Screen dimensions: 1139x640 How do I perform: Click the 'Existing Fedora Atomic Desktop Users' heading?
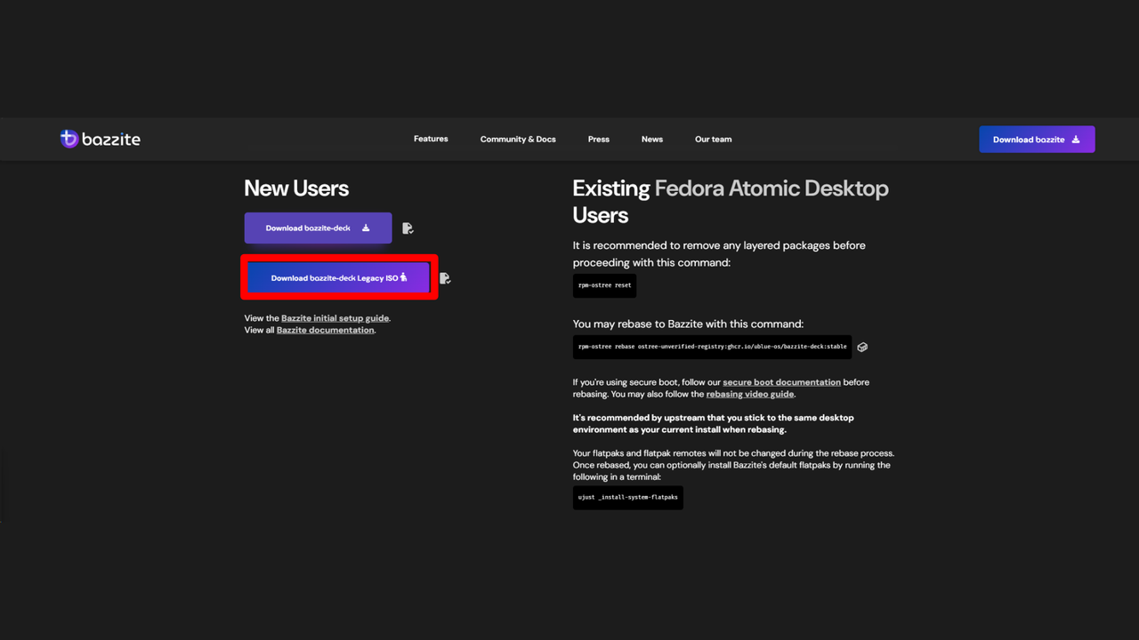(x=731, y=202)
